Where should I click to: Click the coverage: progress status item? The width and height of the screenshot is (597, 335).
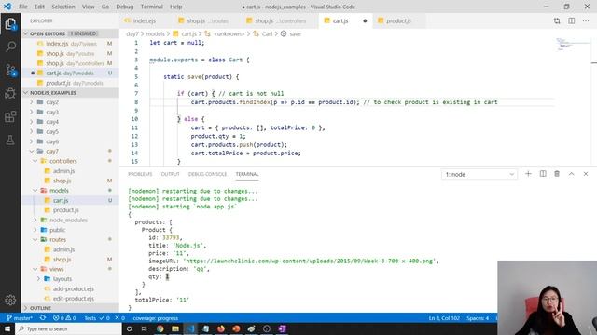coord(156,318)
